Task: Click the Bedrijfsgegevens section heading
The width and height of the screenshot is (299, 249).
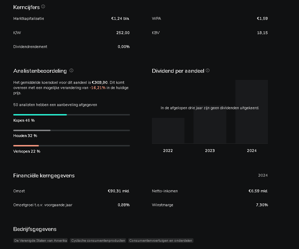Action: click(35, 229)
